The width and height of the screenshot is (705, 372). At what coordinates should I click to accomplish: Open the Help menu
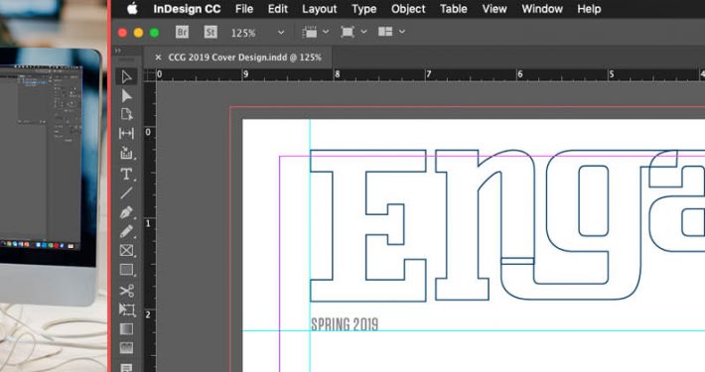(589, 9)
